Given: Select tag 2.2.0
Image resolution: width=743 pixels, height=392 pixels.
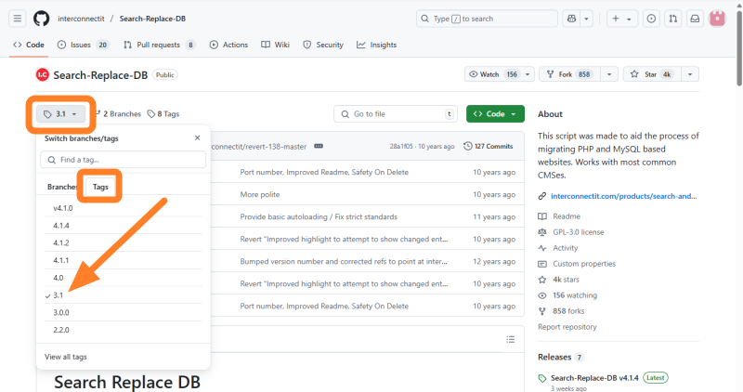Looking at the screenshot, I should coord(124,330).
